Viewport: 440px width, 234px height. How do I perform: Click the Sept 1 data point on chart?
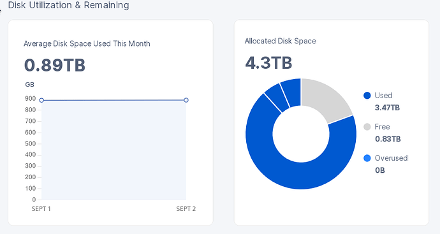(x=41, y=100)
